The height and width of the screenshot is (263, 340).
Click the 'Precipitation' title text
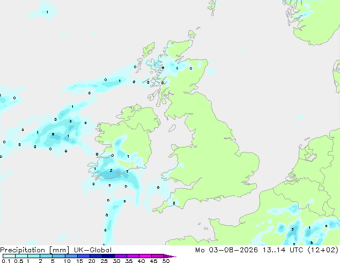click(23, 250)
